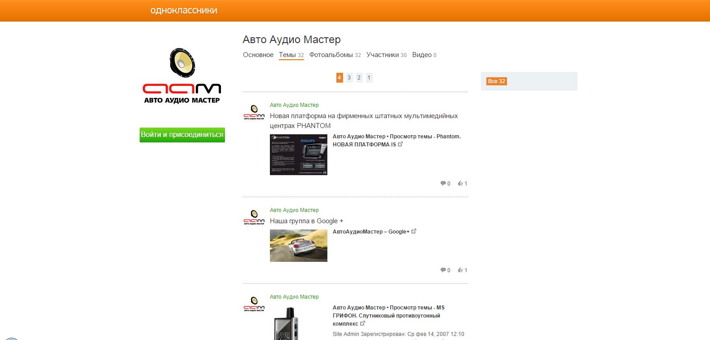Open link MS ГРИФОН Спутниковый противоугонный комплекс

click(388, 316)
